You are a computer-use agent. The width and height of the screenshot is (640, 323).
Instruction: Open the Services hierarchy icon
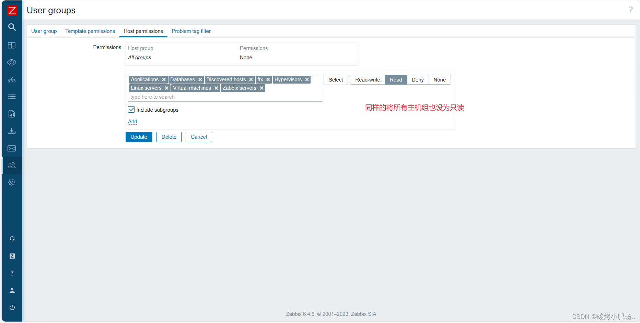pos(12,79)
